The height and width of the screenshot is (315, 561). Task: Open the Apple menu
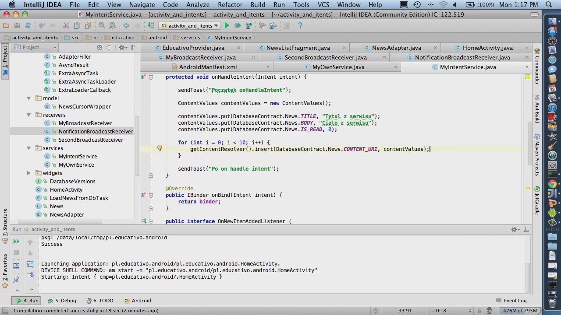pos(11,5)
